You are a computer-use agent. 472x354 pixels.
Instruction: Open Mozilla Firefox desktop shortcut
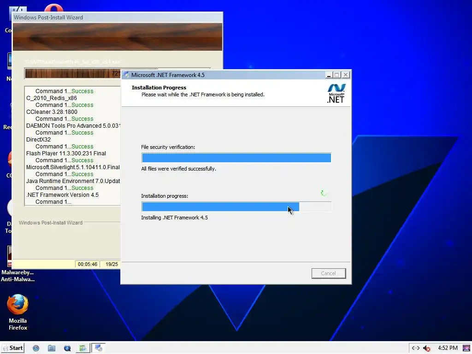tap(18, 312)
